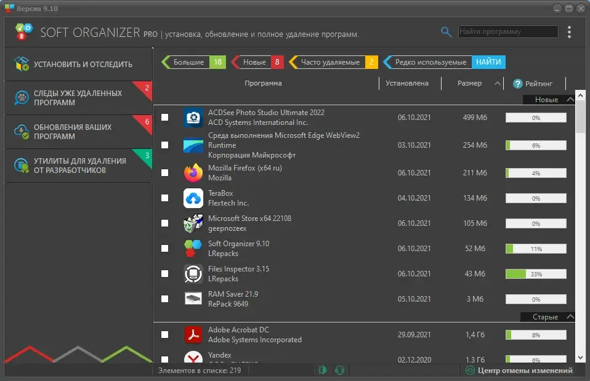Click the Версия 9.10 title text
The width and height of the screenshot is (590, 381).
(37, 9)
